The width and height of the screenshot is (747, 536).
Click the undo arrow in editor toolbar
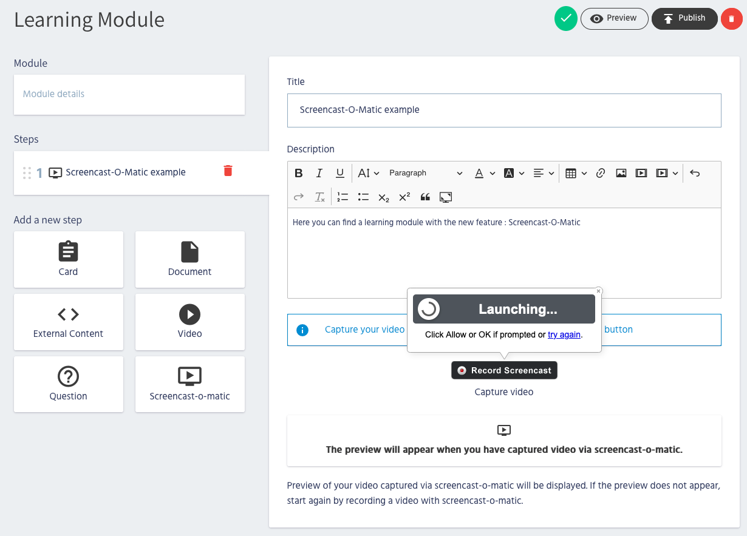point(695,173)
